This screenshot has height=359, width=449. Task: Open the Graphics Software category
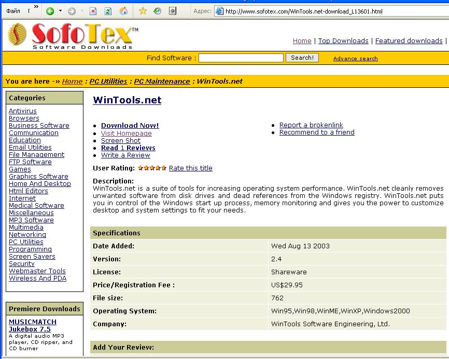pyautogui.click(x=38, y=177)
